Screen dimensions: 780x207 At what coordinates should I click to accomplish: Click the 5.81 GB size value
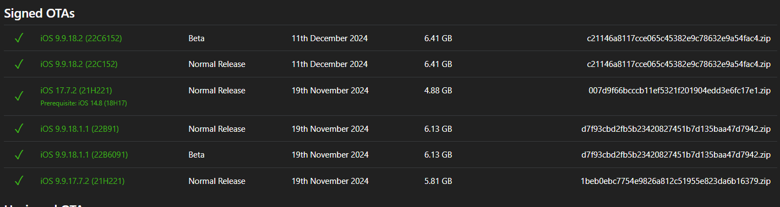pyautogui.click(x=438, y=181)
